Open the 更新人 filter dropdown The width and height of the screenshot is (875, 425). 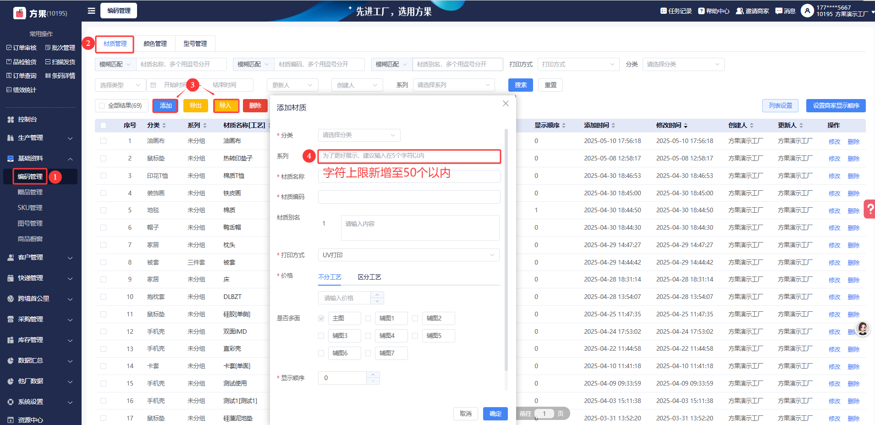pyautogui.click(x=292, y=85)
